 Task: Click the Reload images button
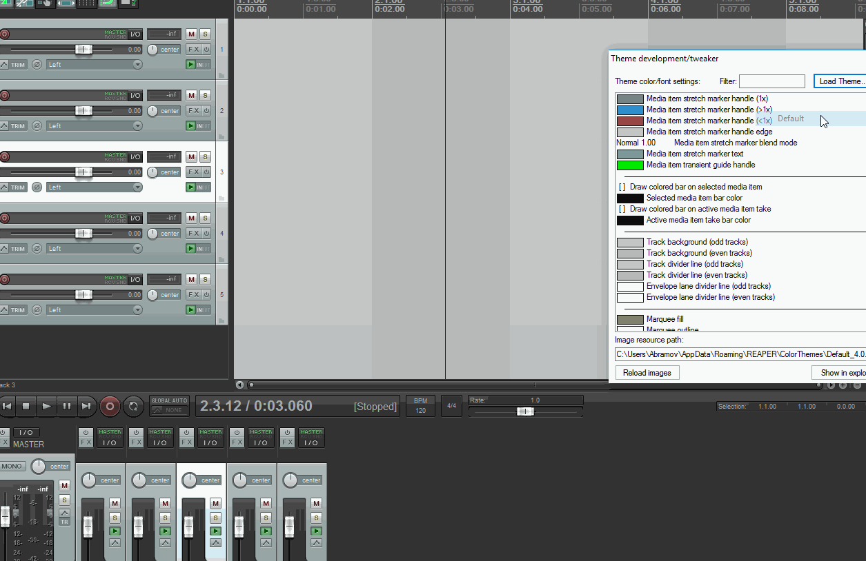click(x=647, y=373)
